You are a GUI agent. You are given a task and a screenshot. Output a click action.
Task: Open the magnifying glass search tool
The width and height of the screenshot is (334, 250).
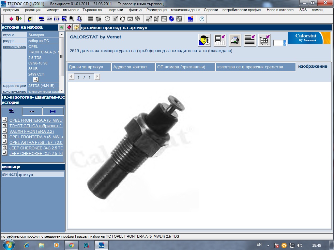pyautogui.click(x=71, y=19)
